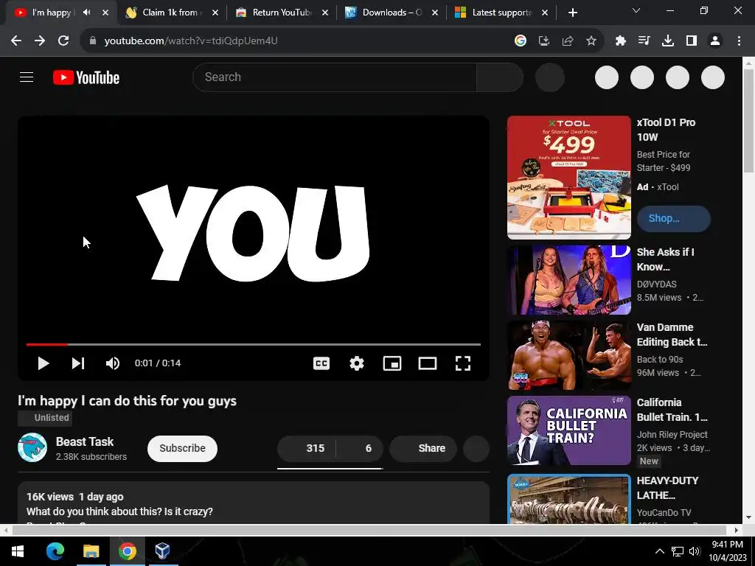
Task: Switch to theater mode
Action: coord(428,363)
